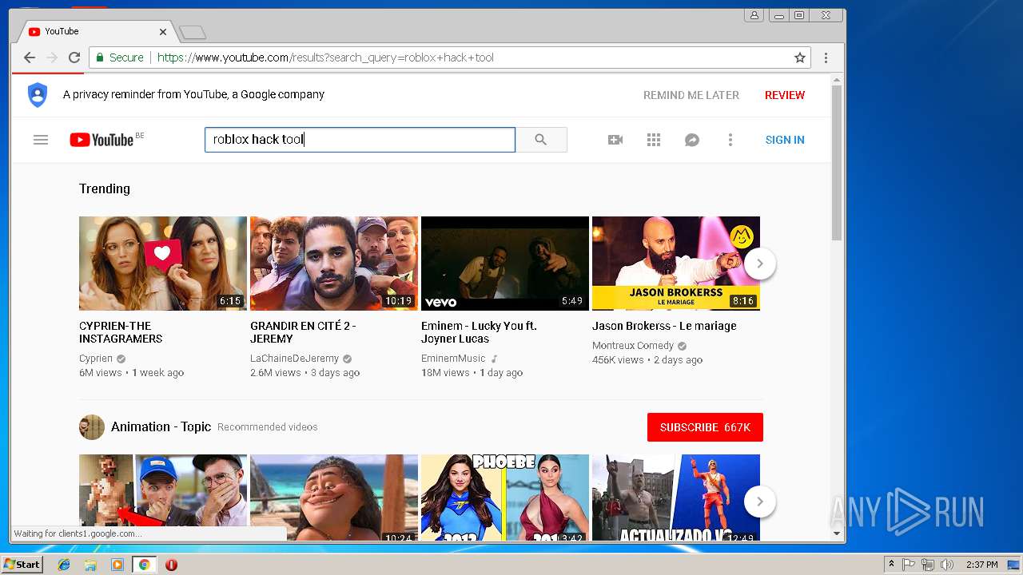1023x575 pixels.
Task: Play the Moana animation thumbnail
Action: 334,498
